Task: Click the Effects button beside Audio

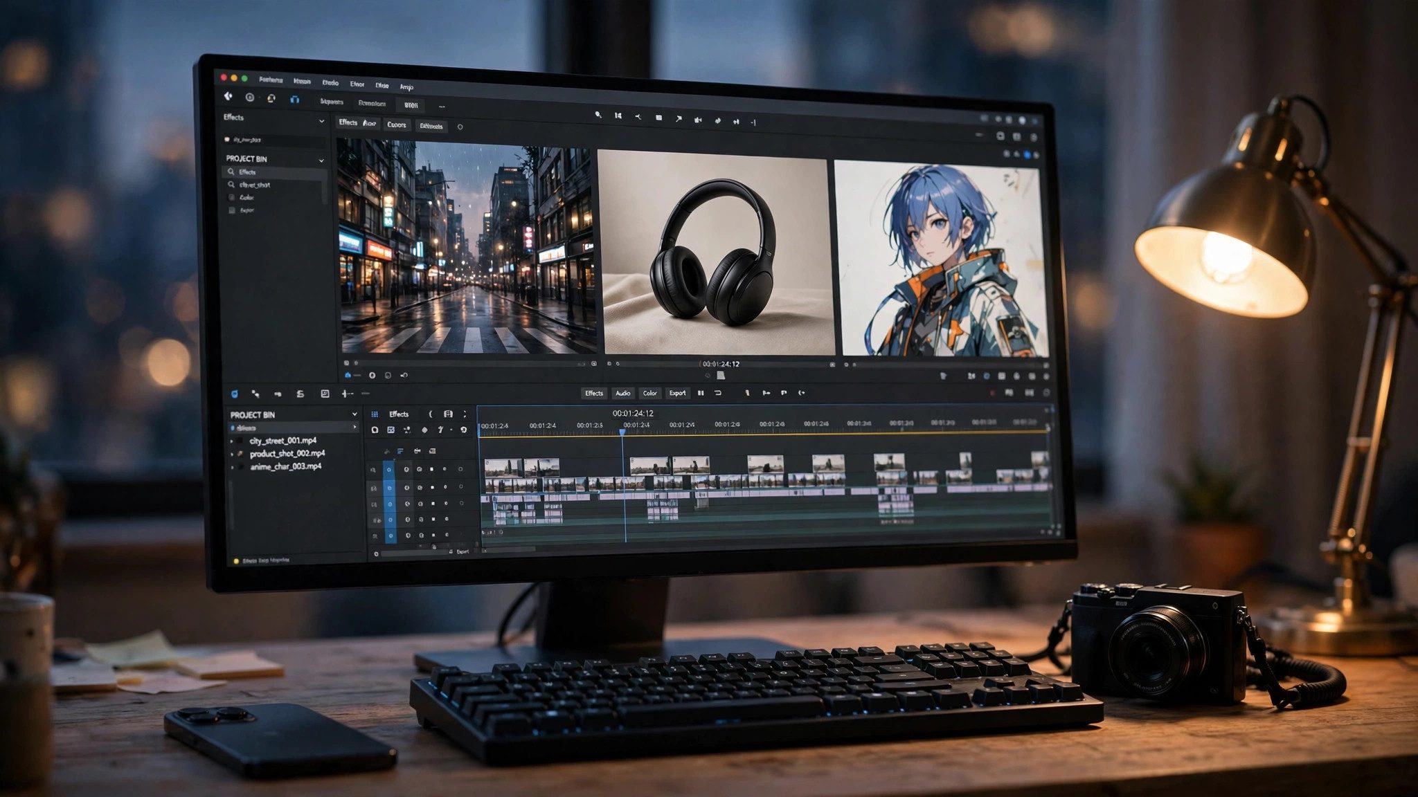Action: (x=594, y=393)
